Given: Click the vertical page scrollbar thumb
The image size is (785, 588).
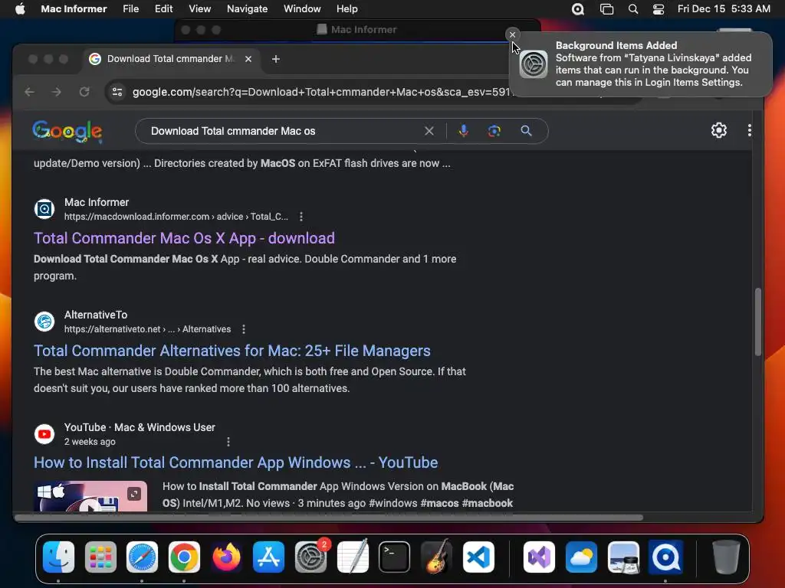Looking at the screenshot, I should 758,322.
